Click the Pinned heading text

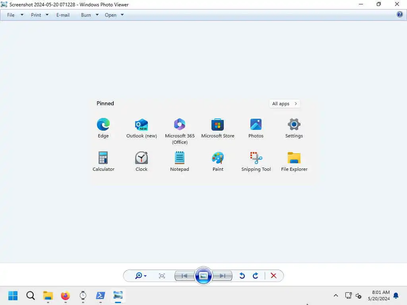tap(105, 103)
